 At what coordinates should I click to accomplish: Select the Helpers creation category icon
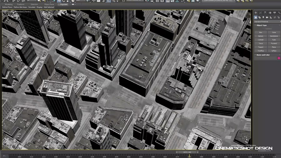(271, 17)
